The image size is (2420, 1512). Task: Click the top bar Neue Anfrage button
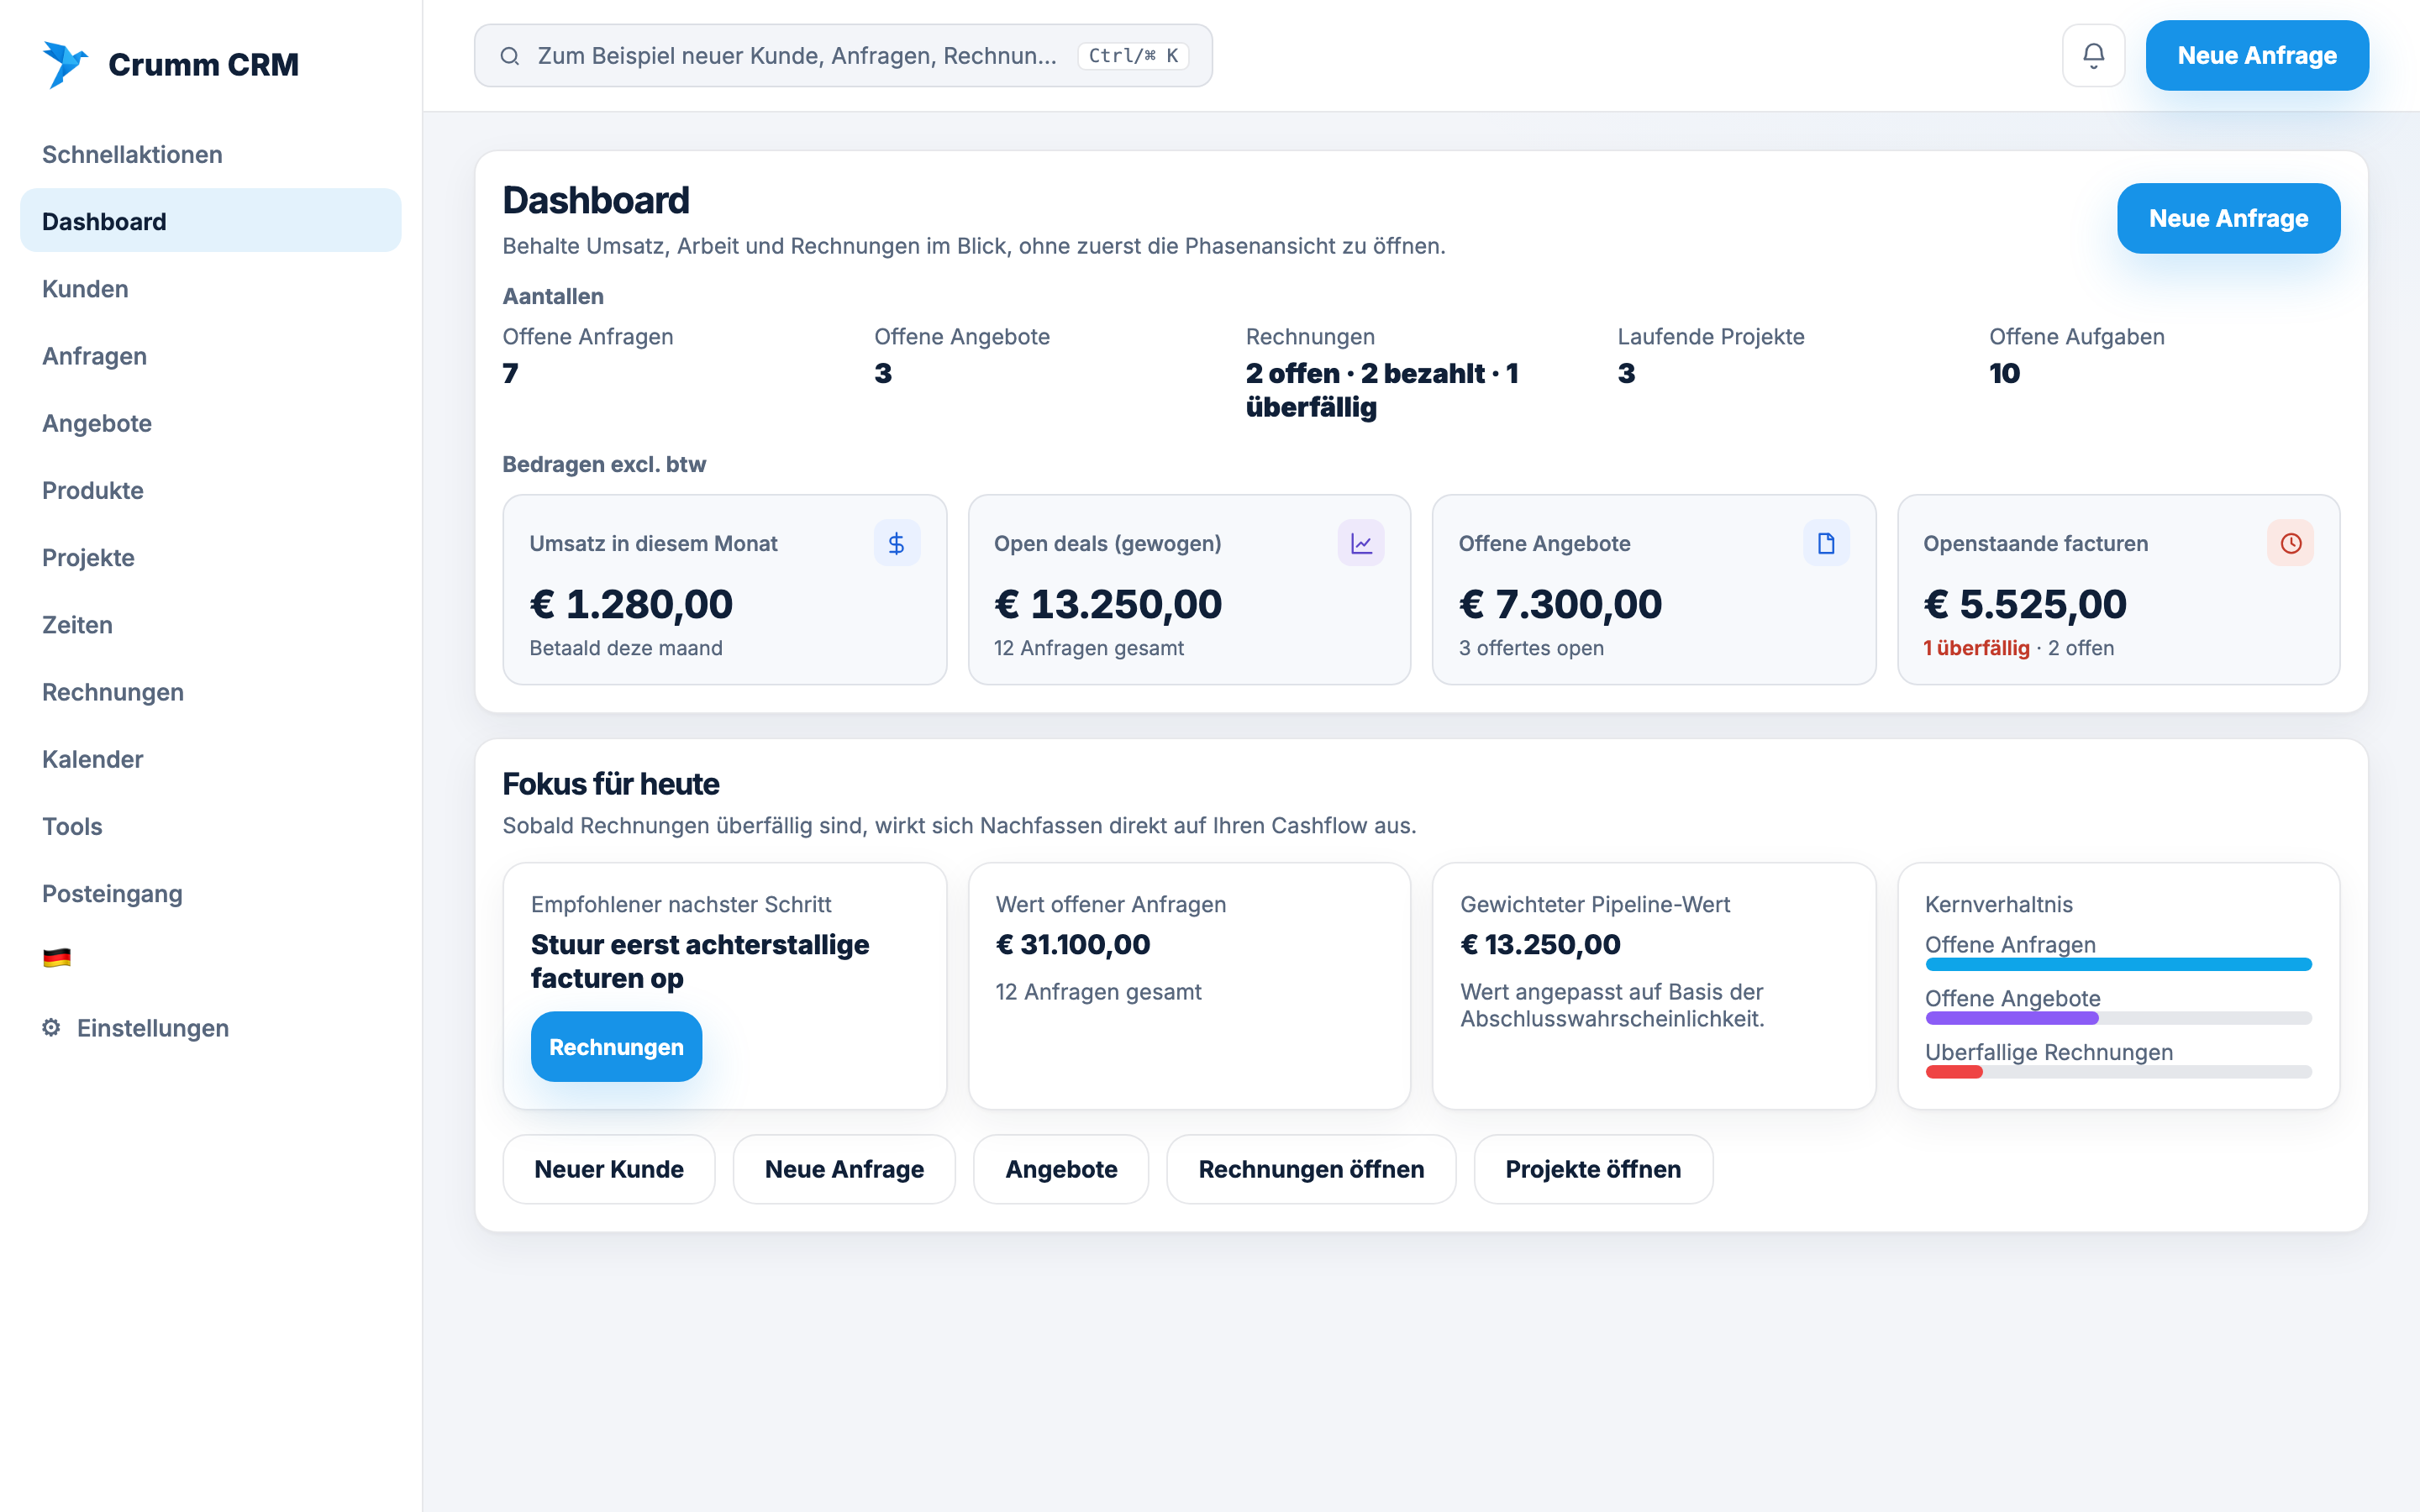click(x=2257, y=55)
